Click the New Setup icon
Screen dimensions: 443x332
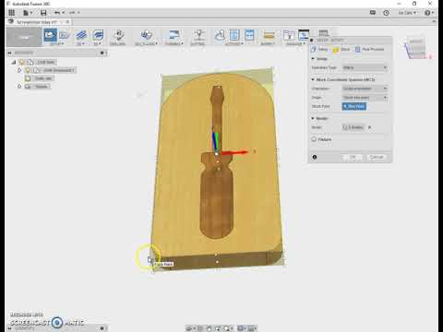pos(51,35)
